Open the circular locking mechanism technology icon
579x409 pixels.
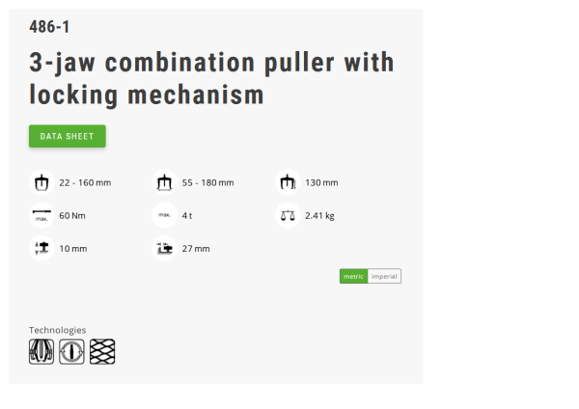71,352
